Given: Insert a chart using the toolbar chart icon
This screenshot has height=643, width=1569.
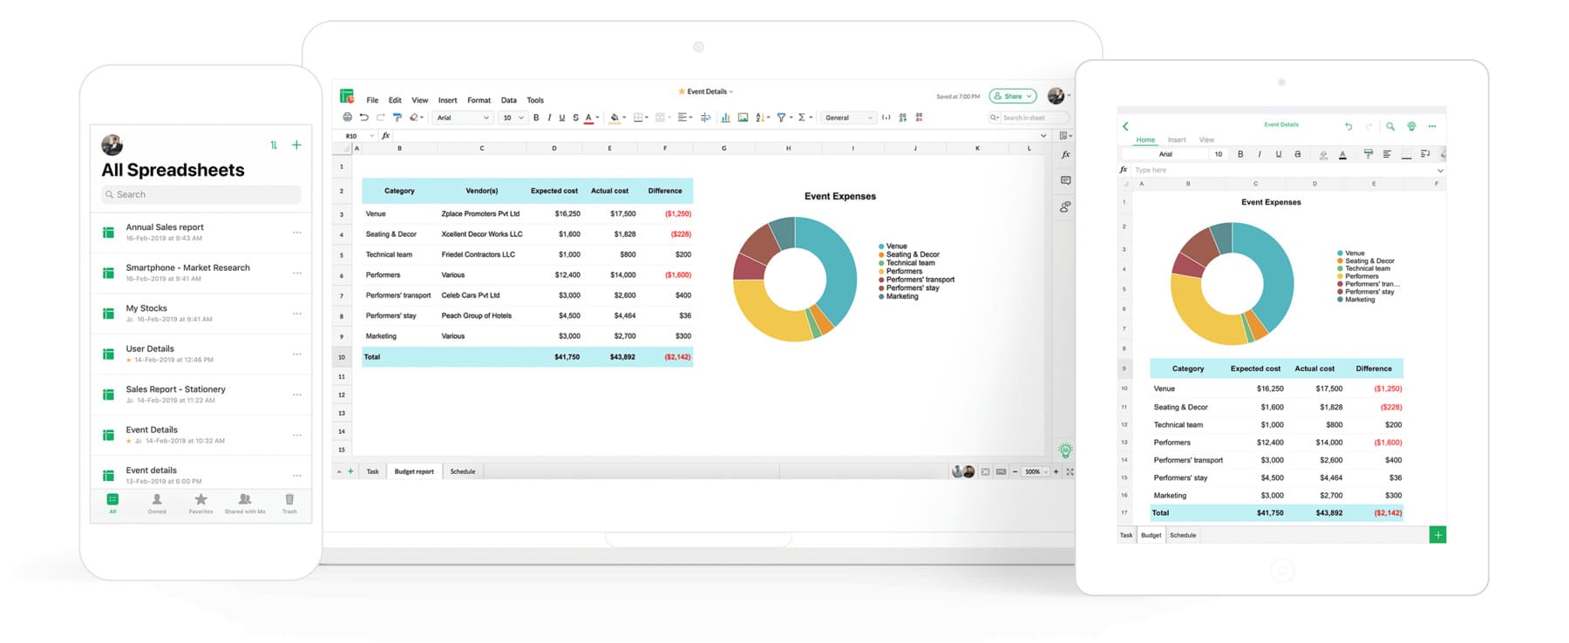Looking at the screenshot, I should tap(725, 118).
